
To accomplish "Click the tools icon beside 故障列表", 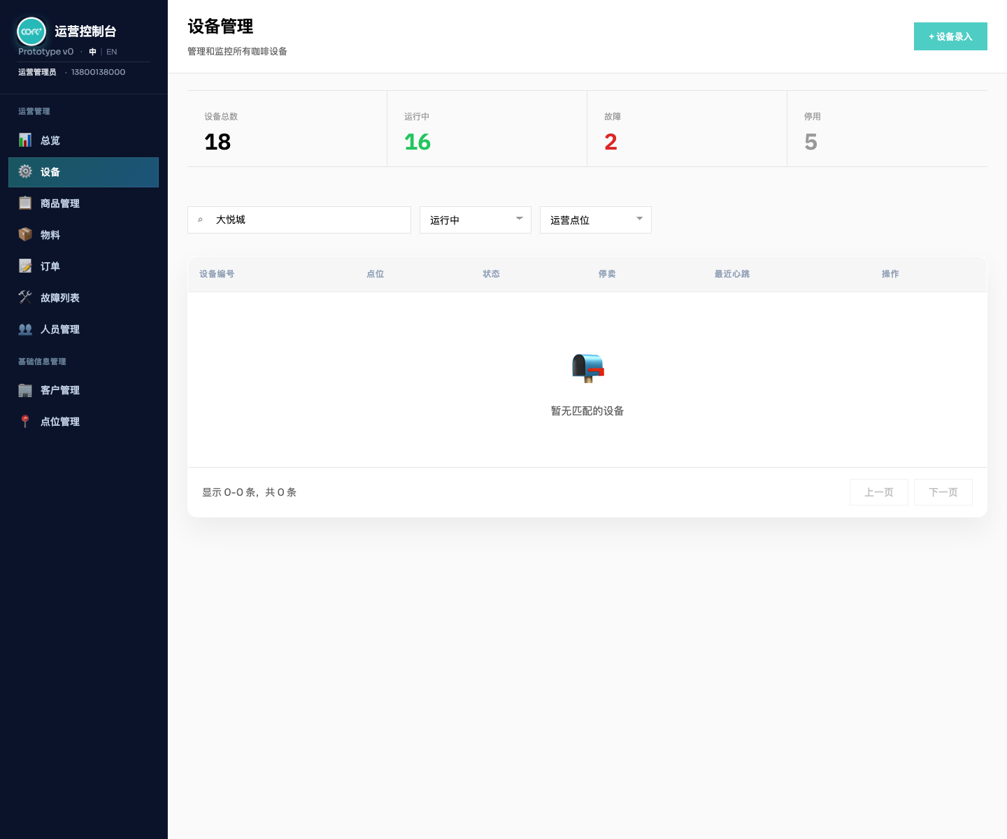I will point(25,297).
